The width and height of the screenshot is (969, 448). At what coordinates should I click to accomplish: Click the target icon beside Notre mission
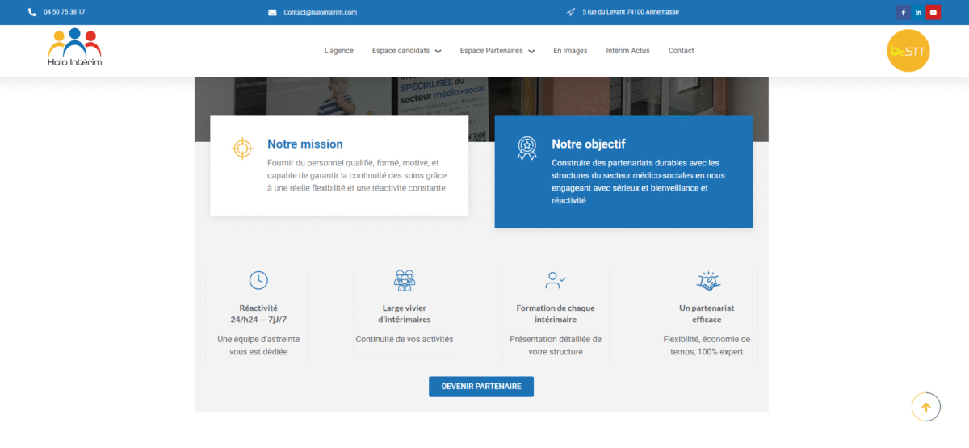point(242,148)
